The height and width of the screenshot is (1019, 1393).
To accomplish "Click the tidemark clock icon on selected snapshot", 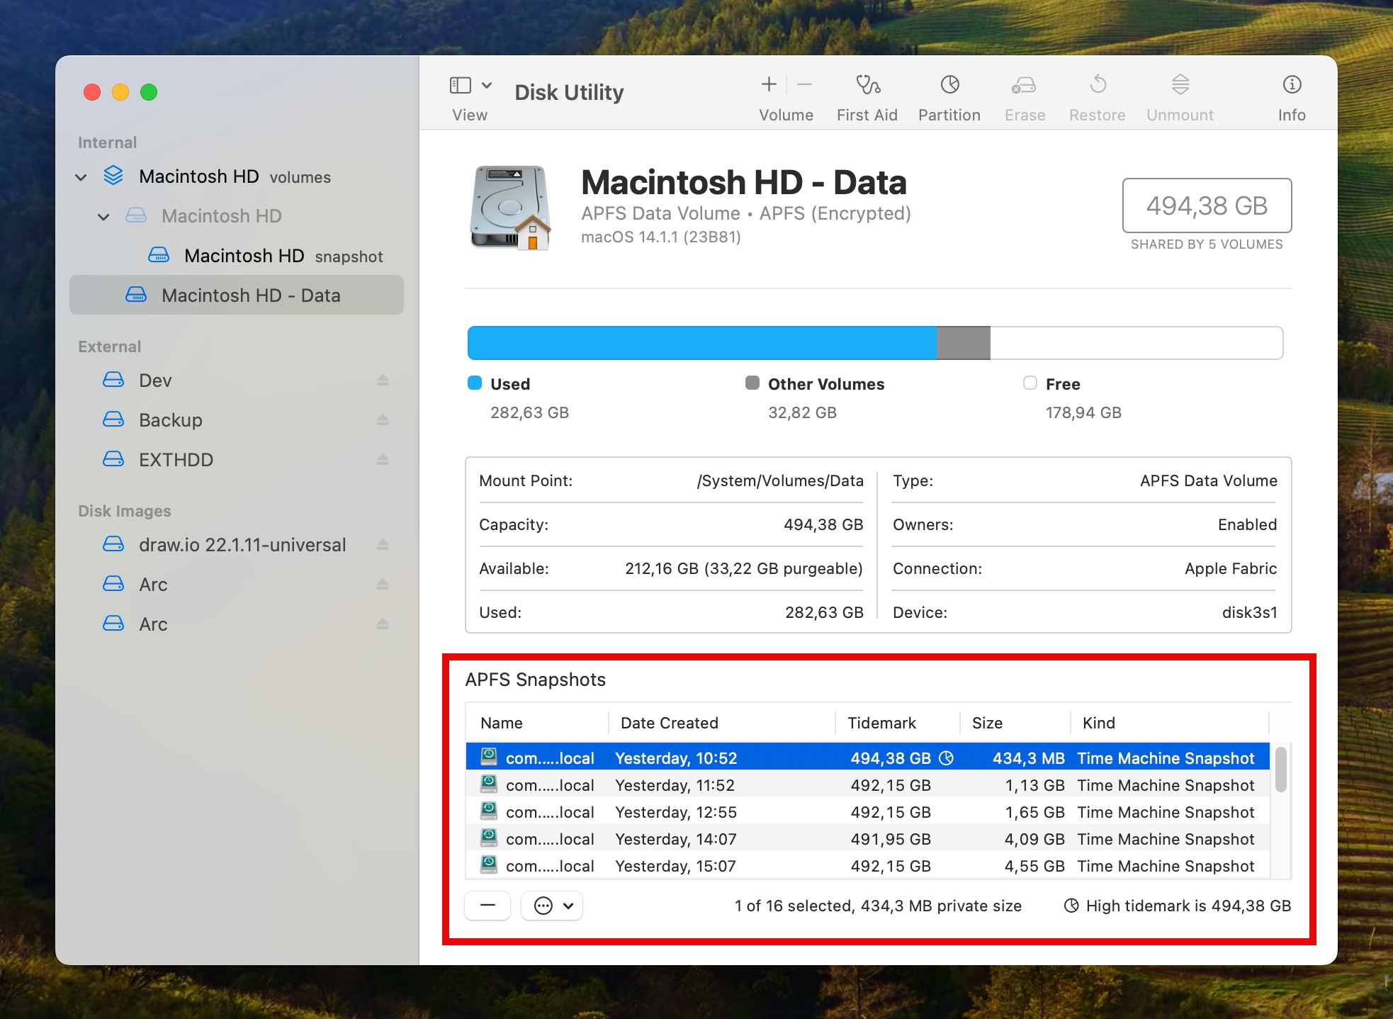I will click(946, 758).
